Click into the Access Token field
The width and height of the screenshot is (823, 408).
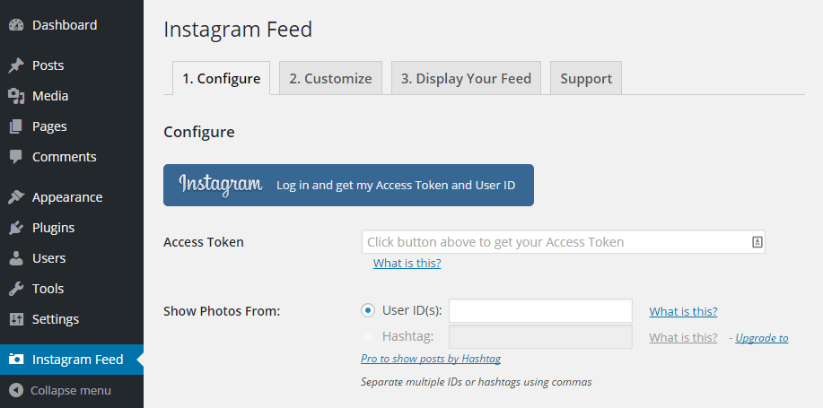564,242
